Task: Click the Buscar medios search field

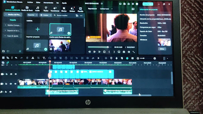Action: click(64, 15)
